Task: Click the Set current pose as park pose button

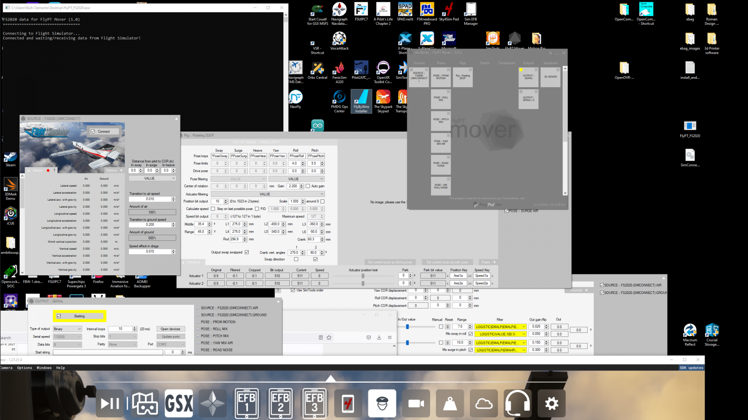Action: [447, 262]
